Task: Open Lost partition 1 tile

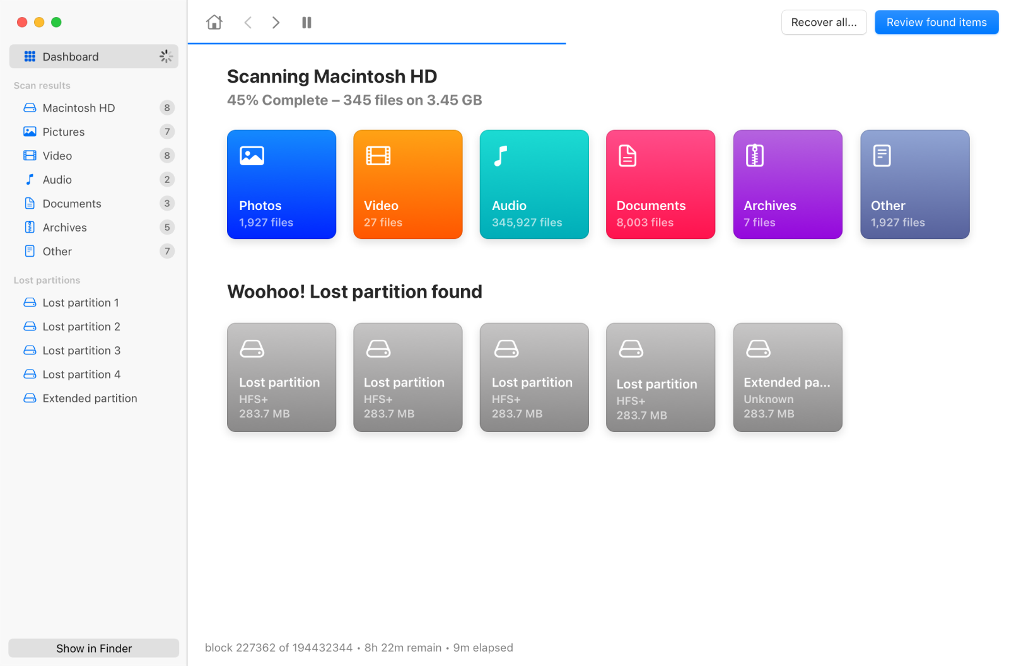Action: pos(281,377)
